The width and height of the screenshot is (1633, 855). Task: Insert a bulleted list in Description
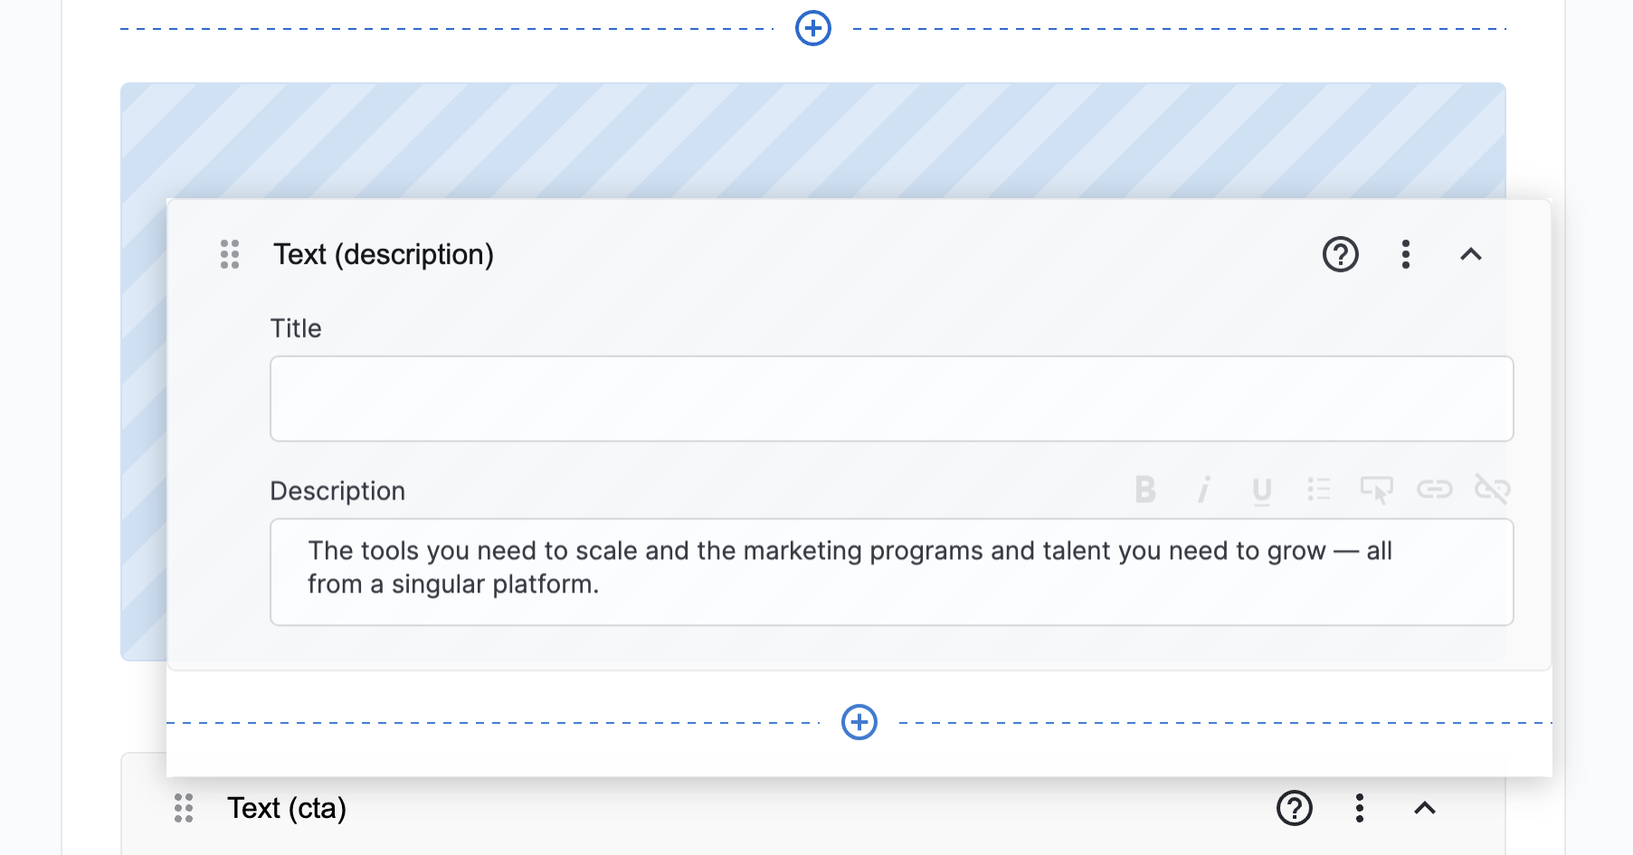click(x=1319, y=489)
